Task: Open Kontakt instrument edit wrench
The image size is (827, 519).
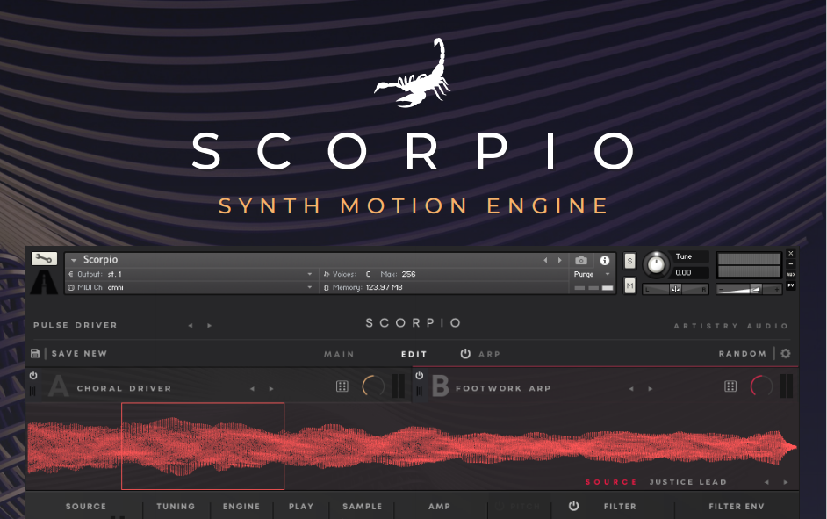Action: pyautogui.click(x=44, y=258)
